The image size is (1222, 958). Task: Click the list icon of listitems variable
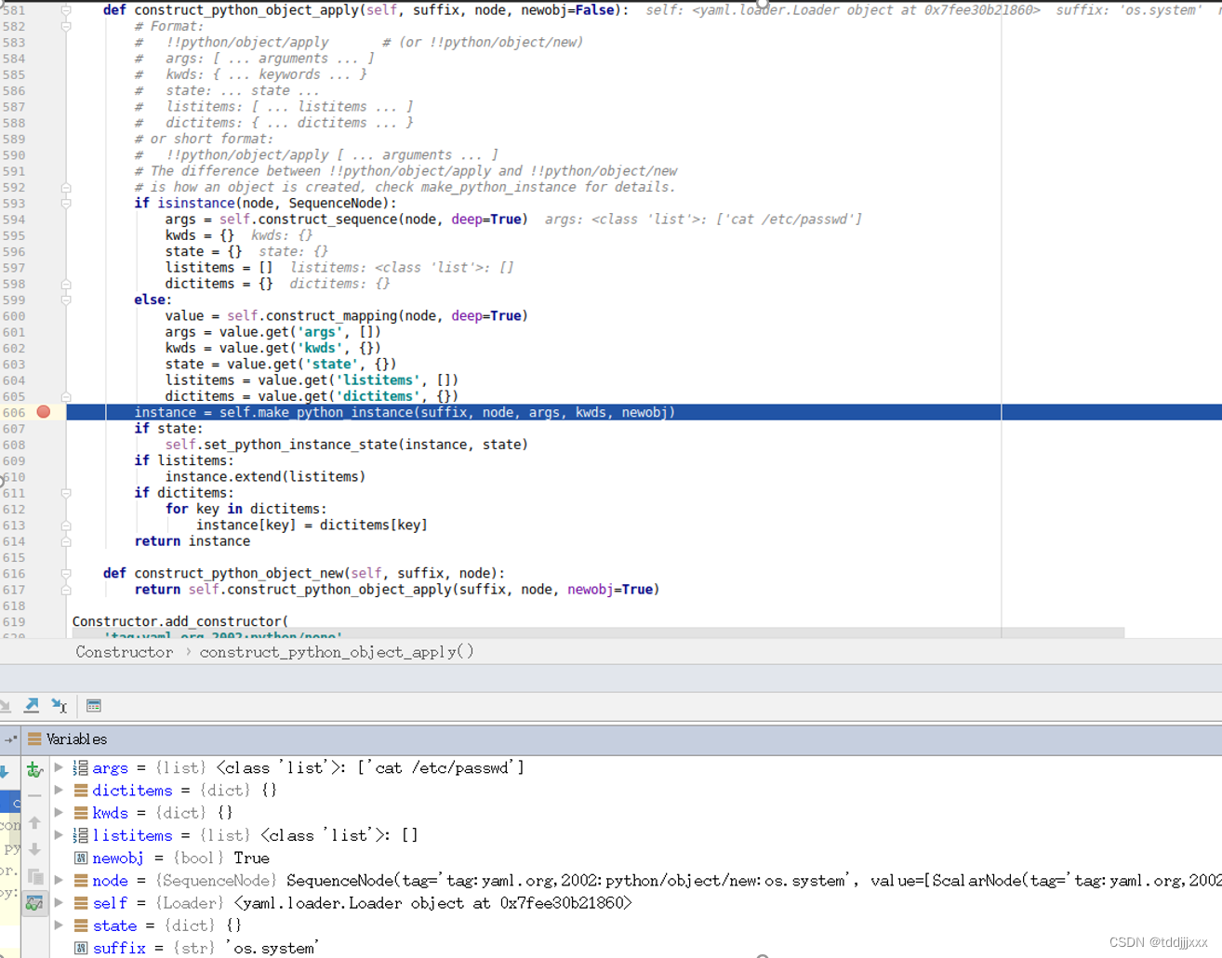(x=81, y=835)
